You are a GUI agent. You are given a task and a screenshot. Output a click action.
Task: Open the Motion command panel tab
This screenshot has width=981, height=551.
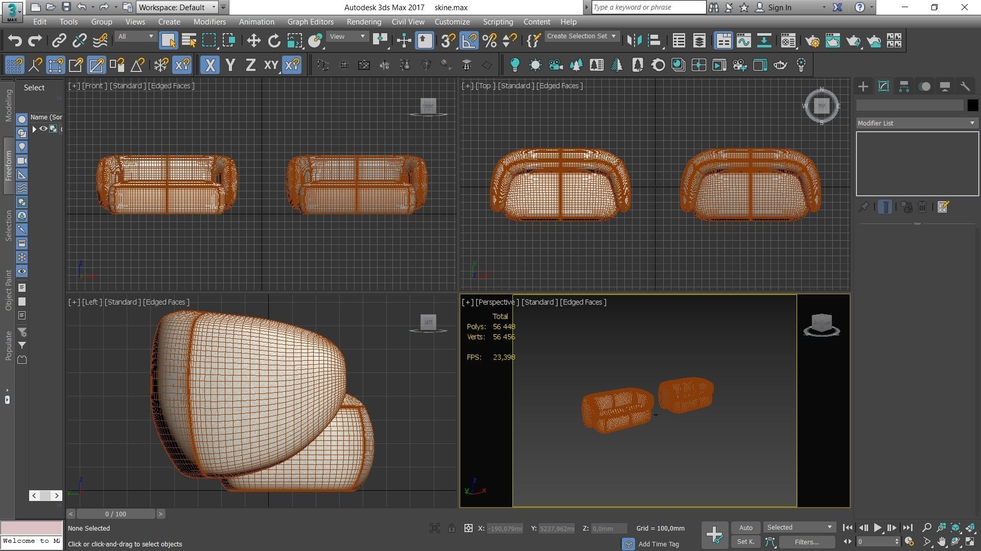pyautogui.click(x=924, y=86)
